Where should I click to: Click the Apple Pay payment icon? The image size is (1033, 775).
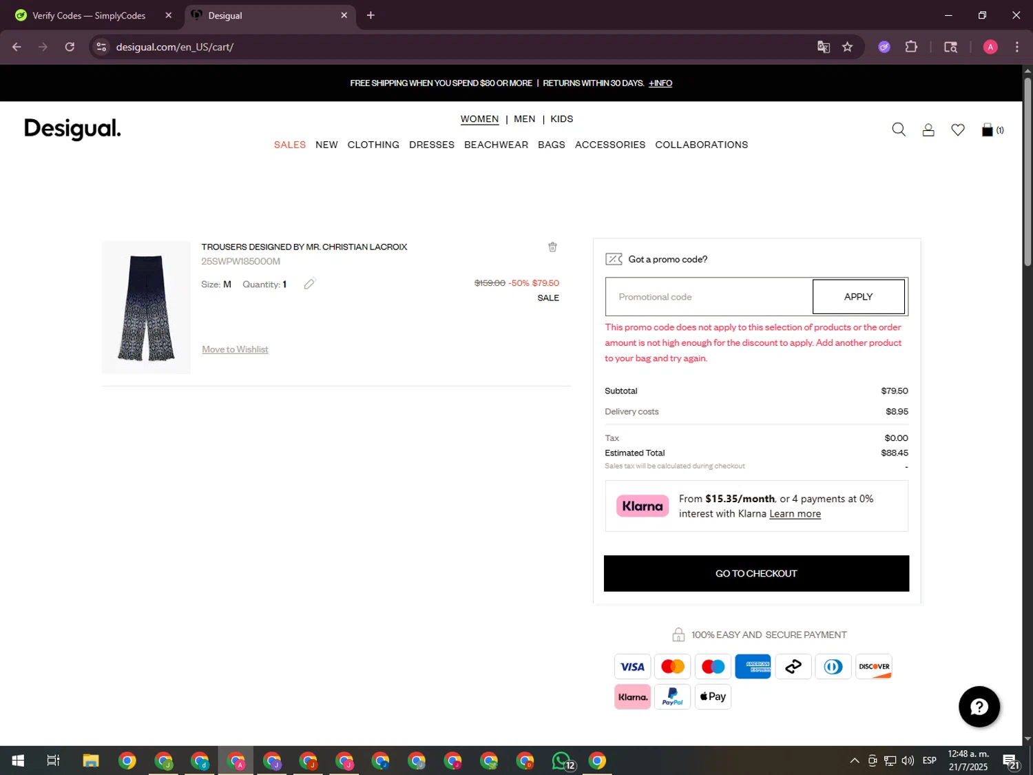click(x=713, y=696)
